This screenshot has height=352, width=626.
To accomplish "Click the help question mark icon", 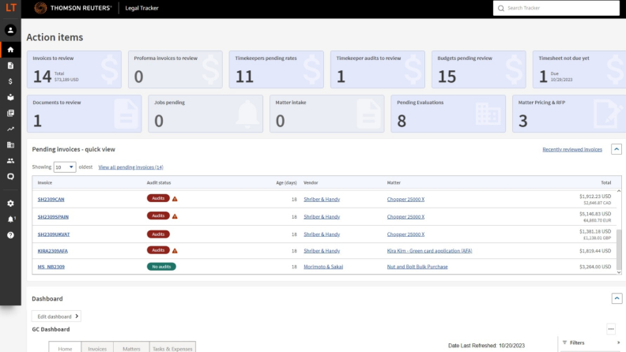I will (10, 235).
